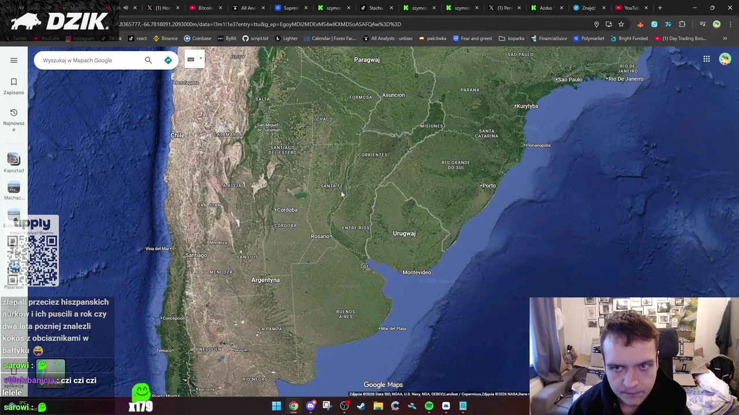Open the Coinbase bookmark

[197, 39]
